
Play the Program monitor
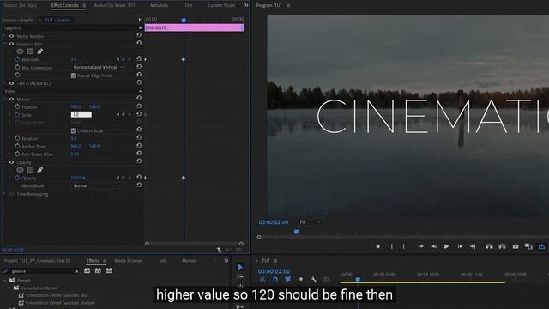coord(446,246)
